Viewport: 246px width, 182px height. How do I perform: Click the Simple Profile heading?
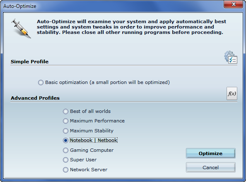29,62
